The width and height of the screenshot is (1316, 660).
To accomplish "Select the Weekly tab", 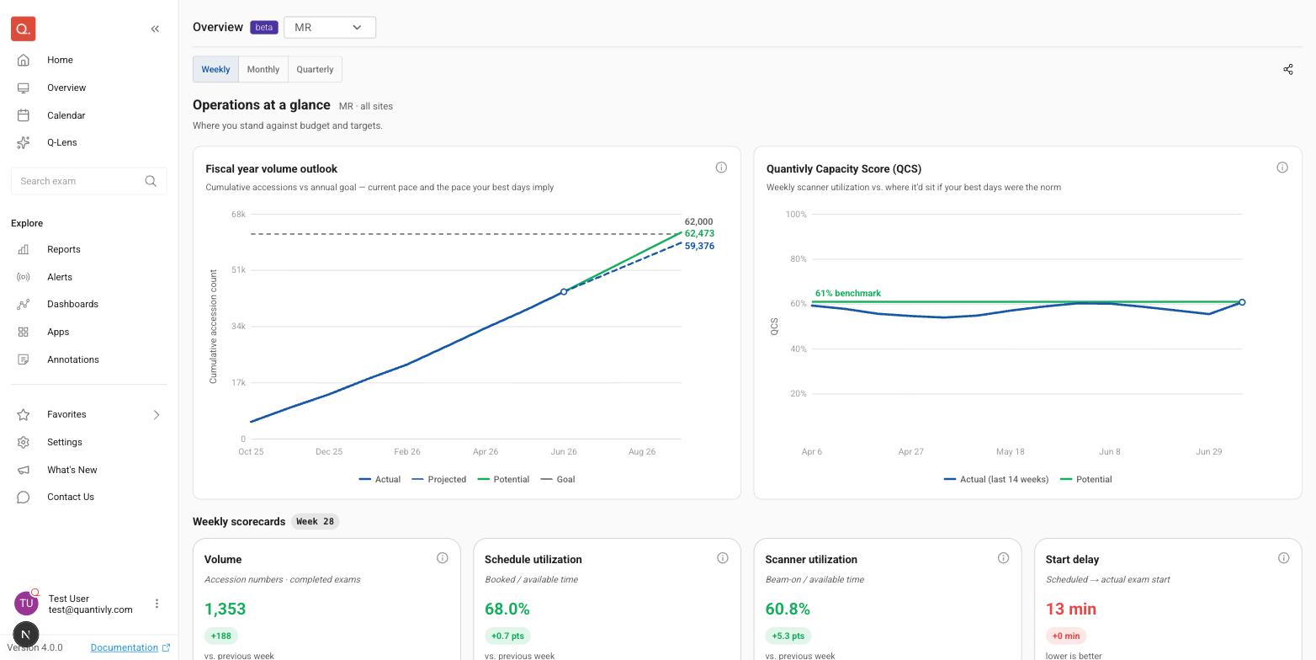I will [x=215, y=69].
